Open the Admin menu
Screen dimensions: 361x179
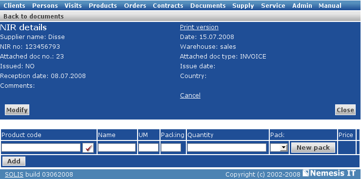(x=302, y=6)
